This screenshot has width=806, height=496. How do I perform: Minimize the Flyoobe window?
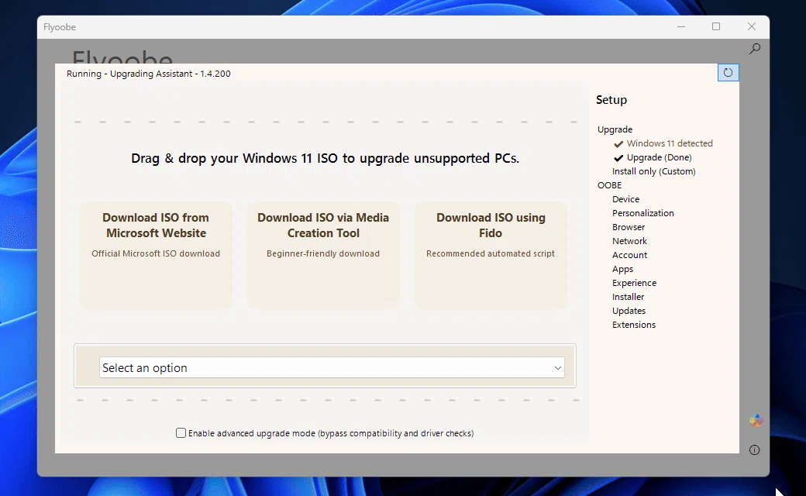(x=681, y=26)
